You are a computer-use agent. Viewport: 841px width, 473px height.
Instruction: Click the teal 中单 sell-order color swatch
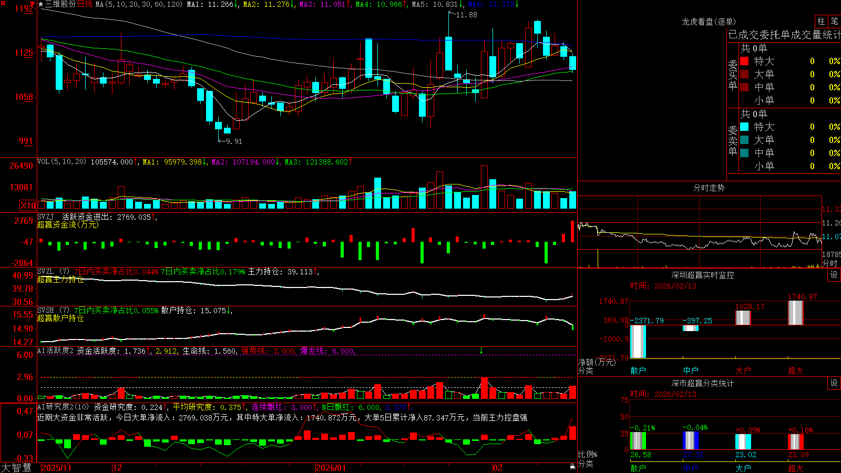[744, 153]
